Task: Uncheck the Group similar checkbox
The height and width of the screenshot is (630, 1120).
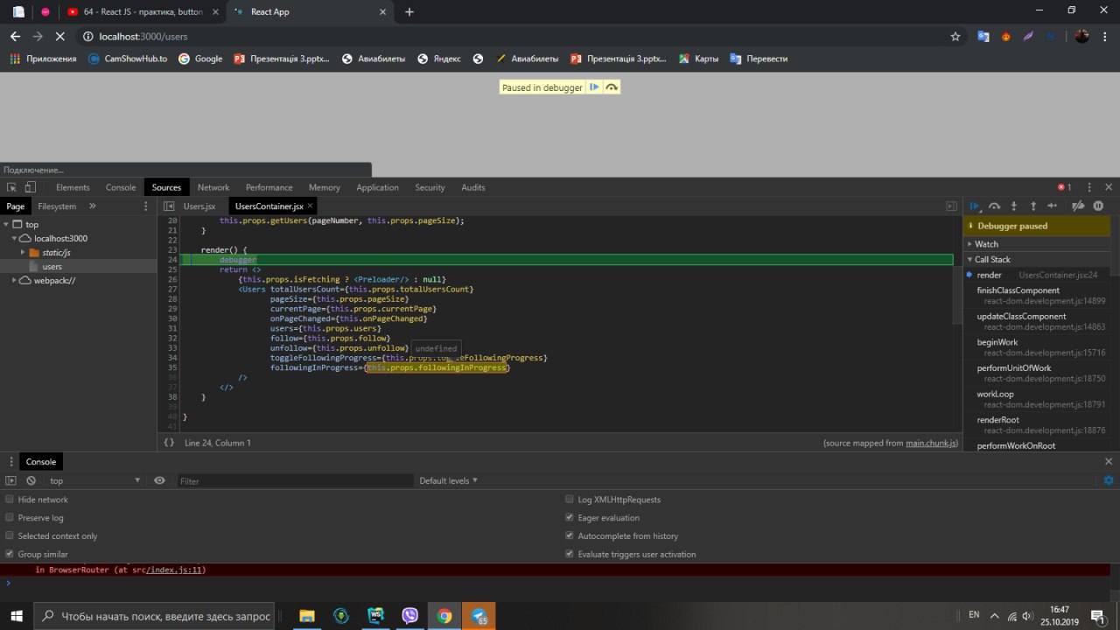Action: click(10, 554)
